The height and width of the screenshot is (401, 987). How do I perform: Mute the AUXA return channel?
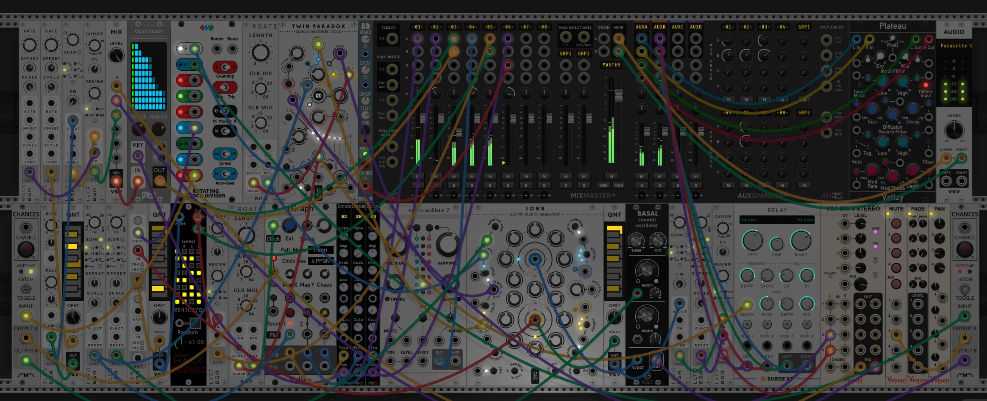pyautogui.click(x=642, y=177)
